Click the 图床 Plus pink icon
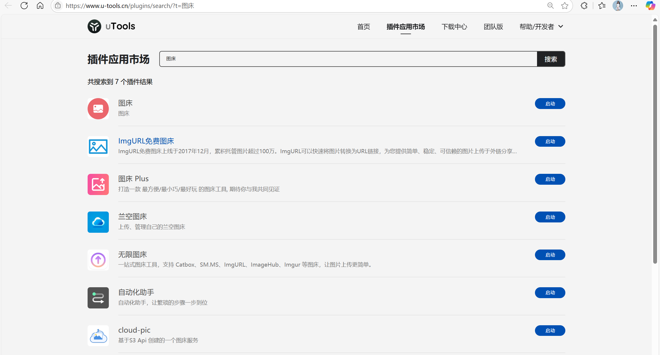 click(98, 184)
